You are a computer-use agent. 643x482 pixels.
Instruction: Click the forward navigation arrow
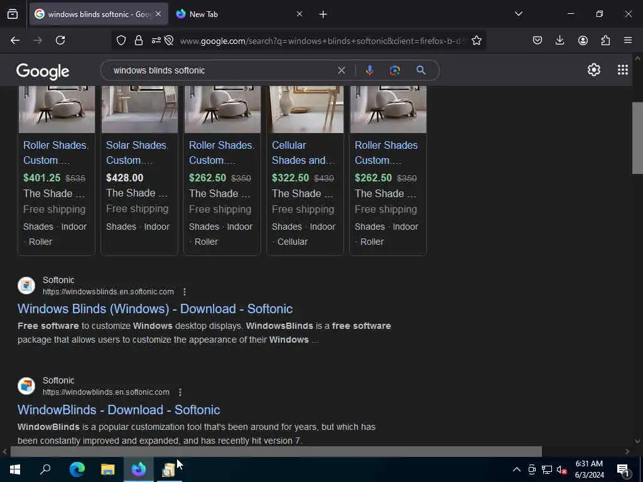point(38,40)
